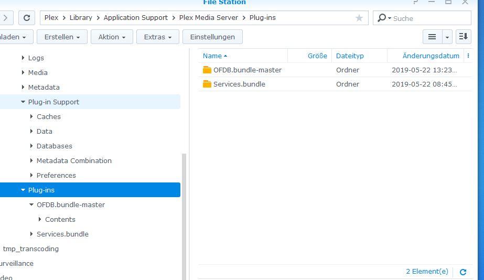Select the Services.bundle folder icon in list

coord(207,84)
